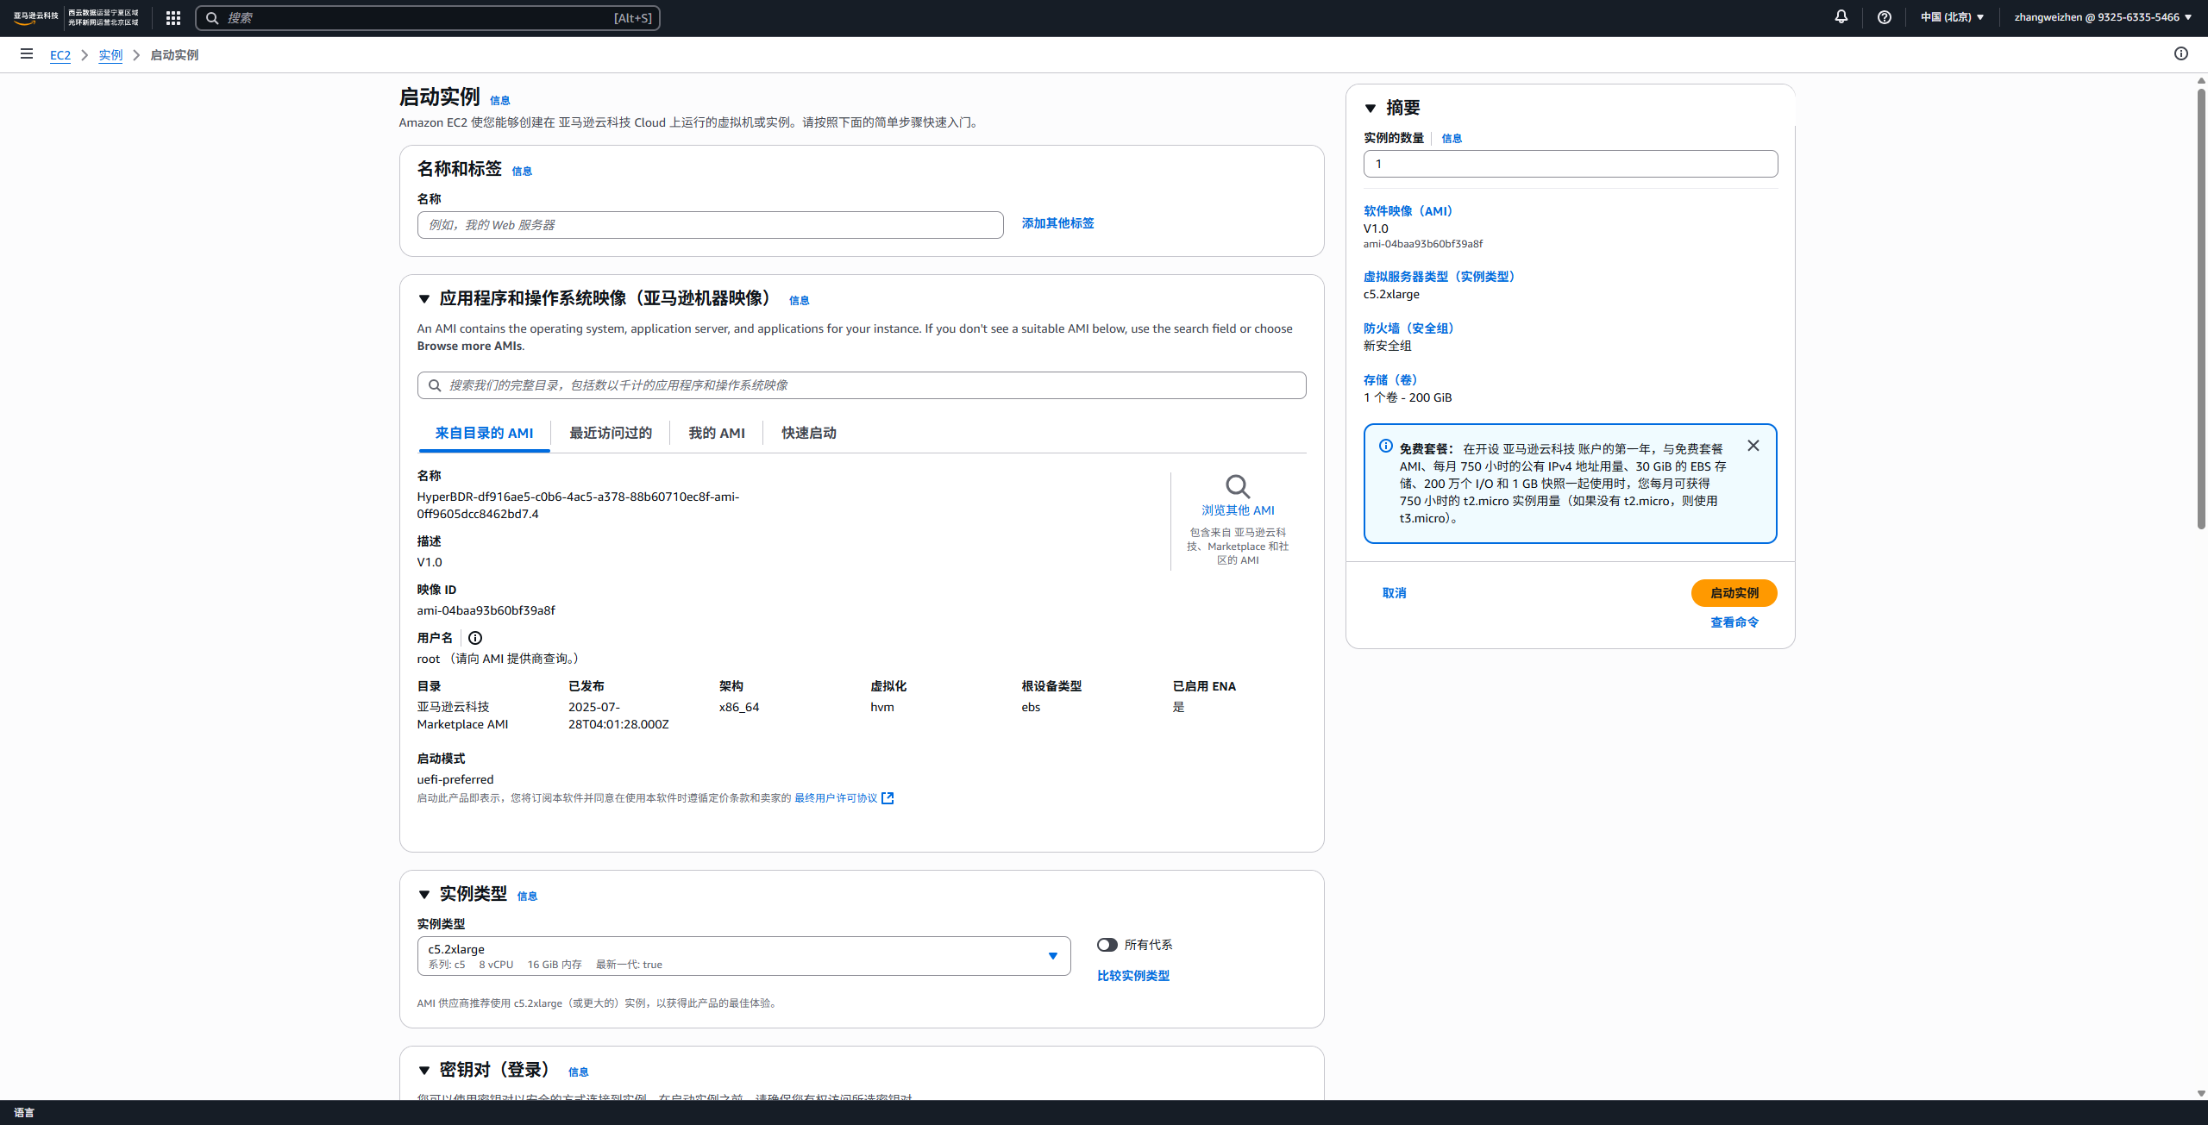The image size is (2208, 1125).
Task: Switch to the 快速启动 tab
Action: [x=809, y=433]
